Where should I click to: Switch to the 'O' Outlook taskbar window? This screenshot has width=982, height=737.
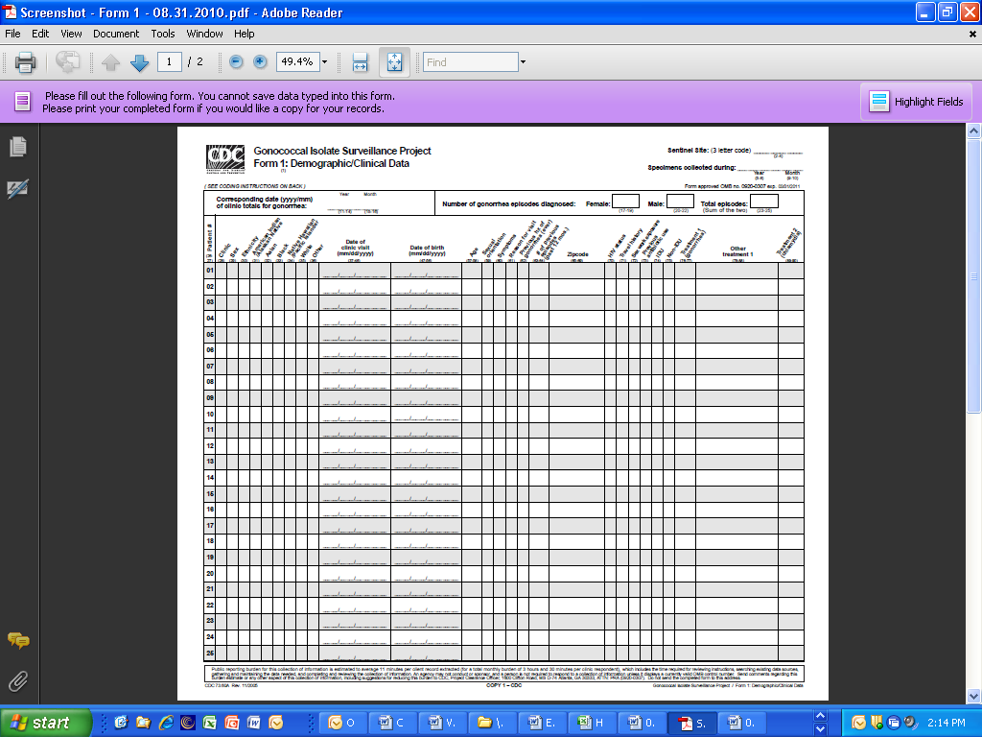[x=342, y=723]
